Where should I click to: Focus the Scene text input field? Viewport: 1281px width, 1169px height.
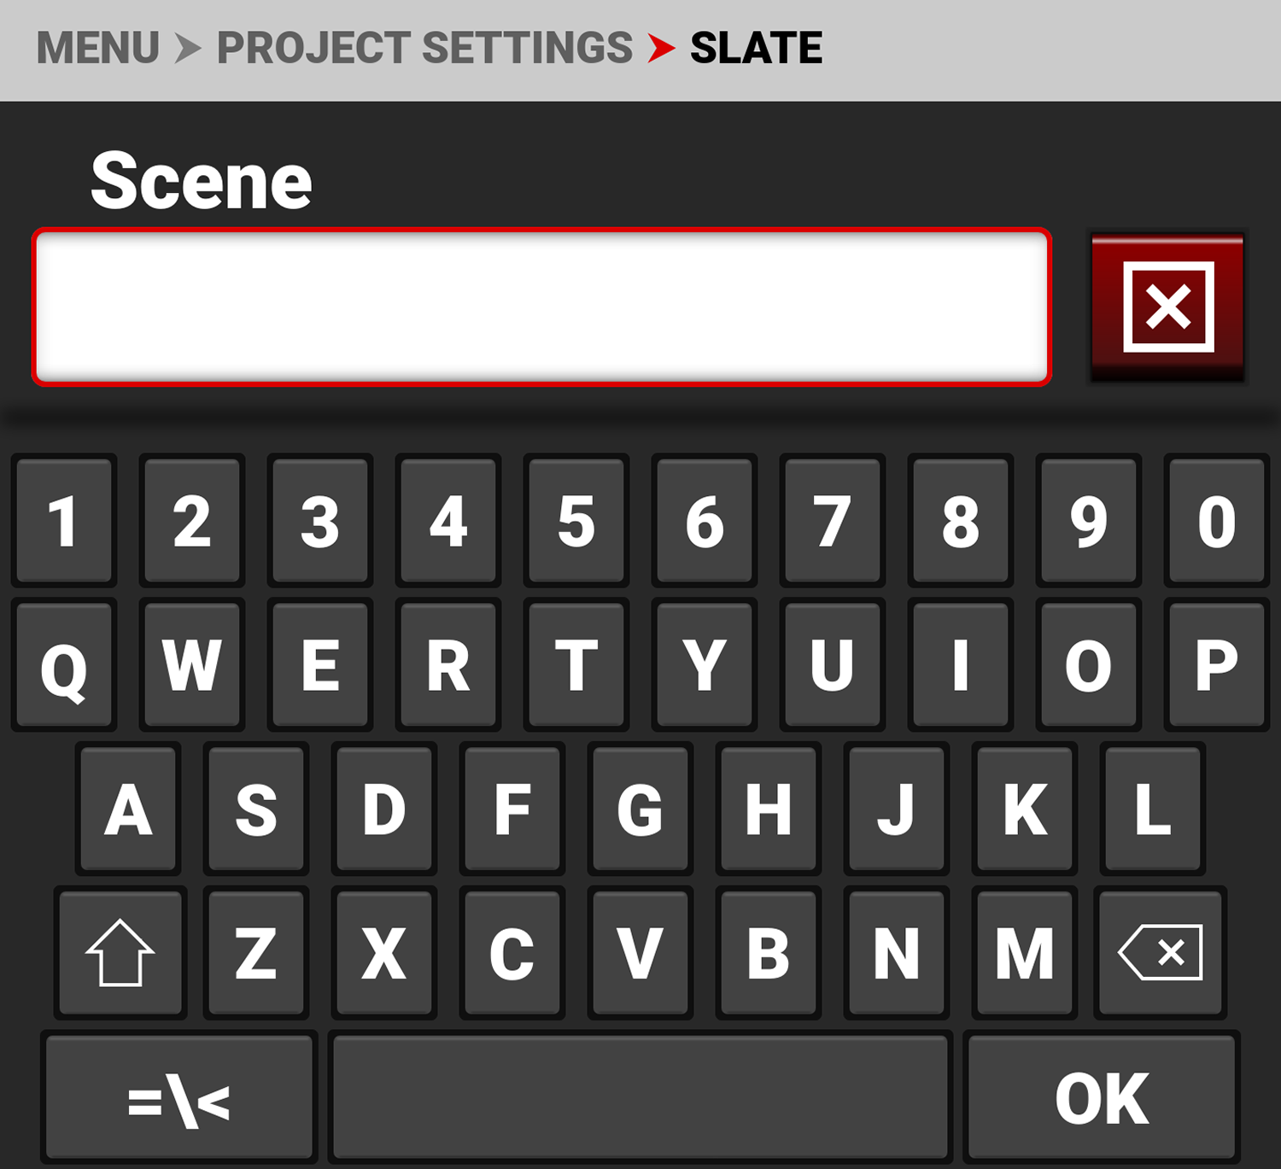tap(541, 307)
